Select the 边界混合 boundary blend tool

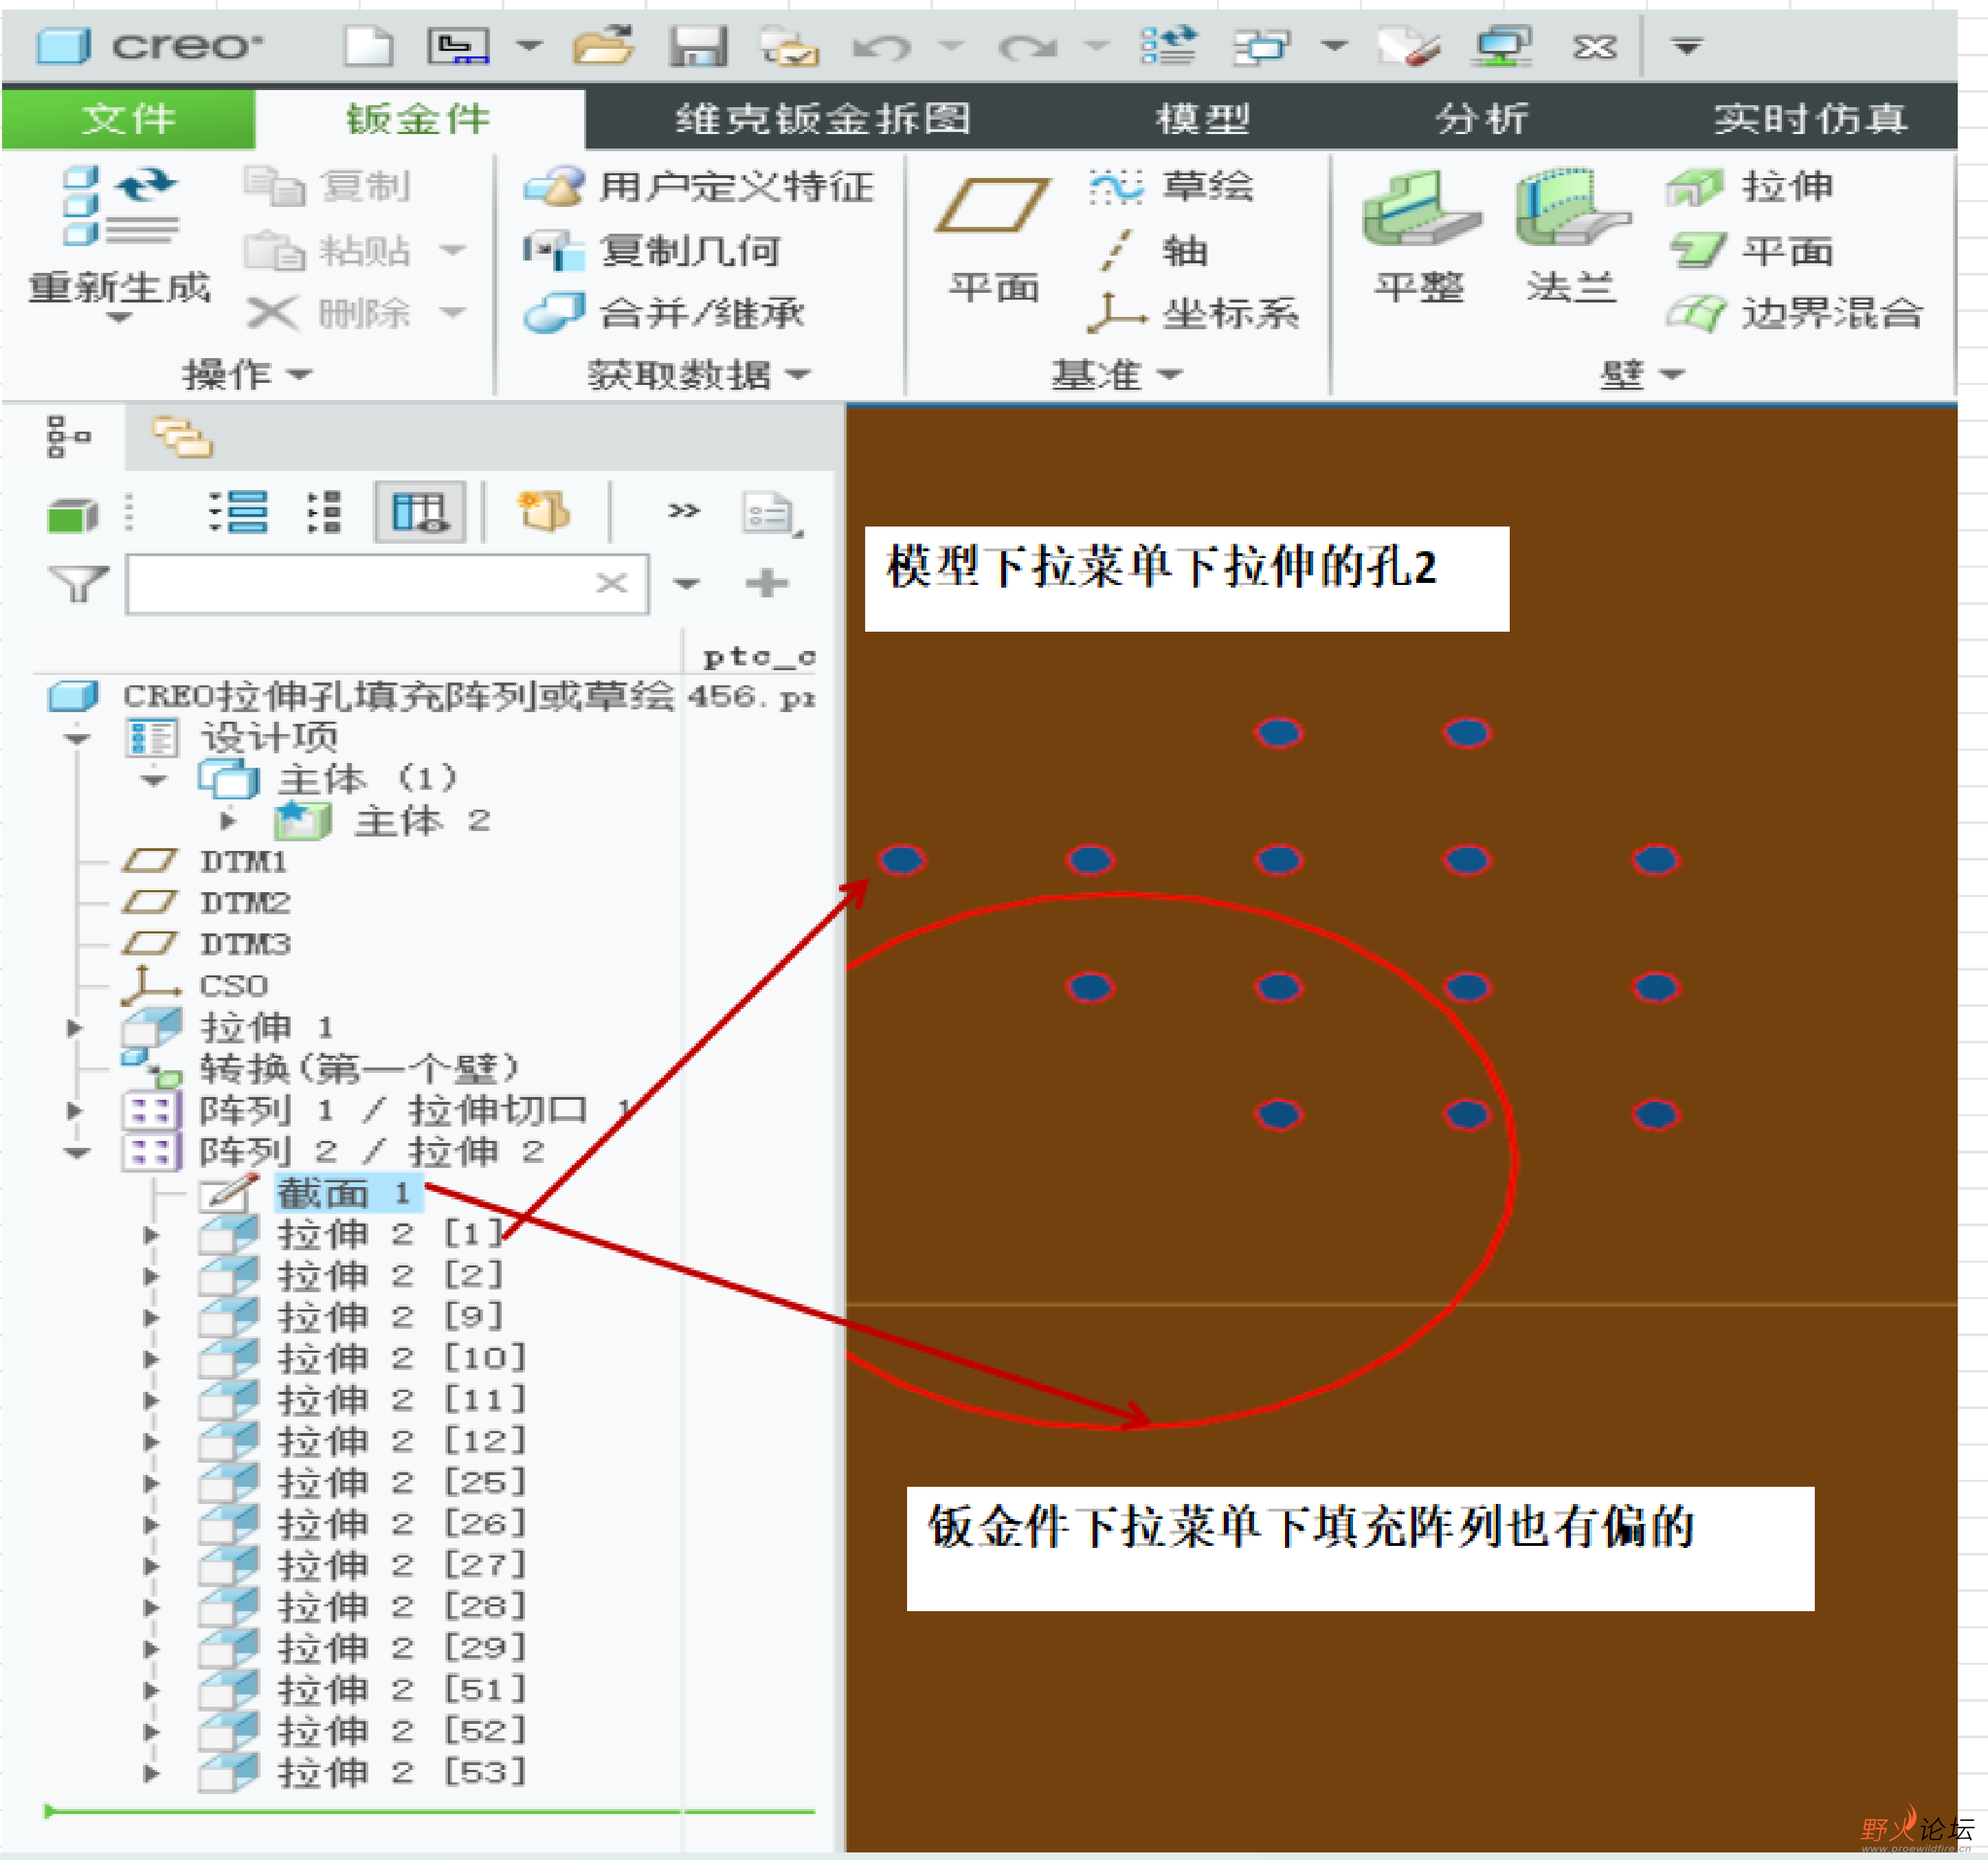click(x=1794, y=313)
